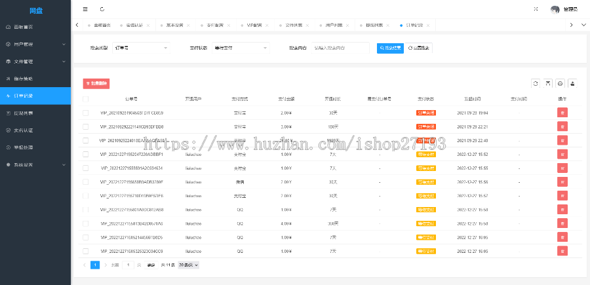This screenshot has height=285, width=590.
Task: Check the order row dated 2021-09-29 22:21
Action: 85,126
